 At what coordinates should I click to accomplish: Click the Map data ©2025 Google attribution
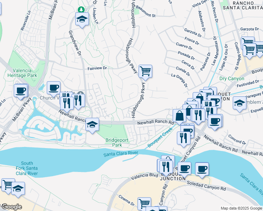tap(241, 209)
